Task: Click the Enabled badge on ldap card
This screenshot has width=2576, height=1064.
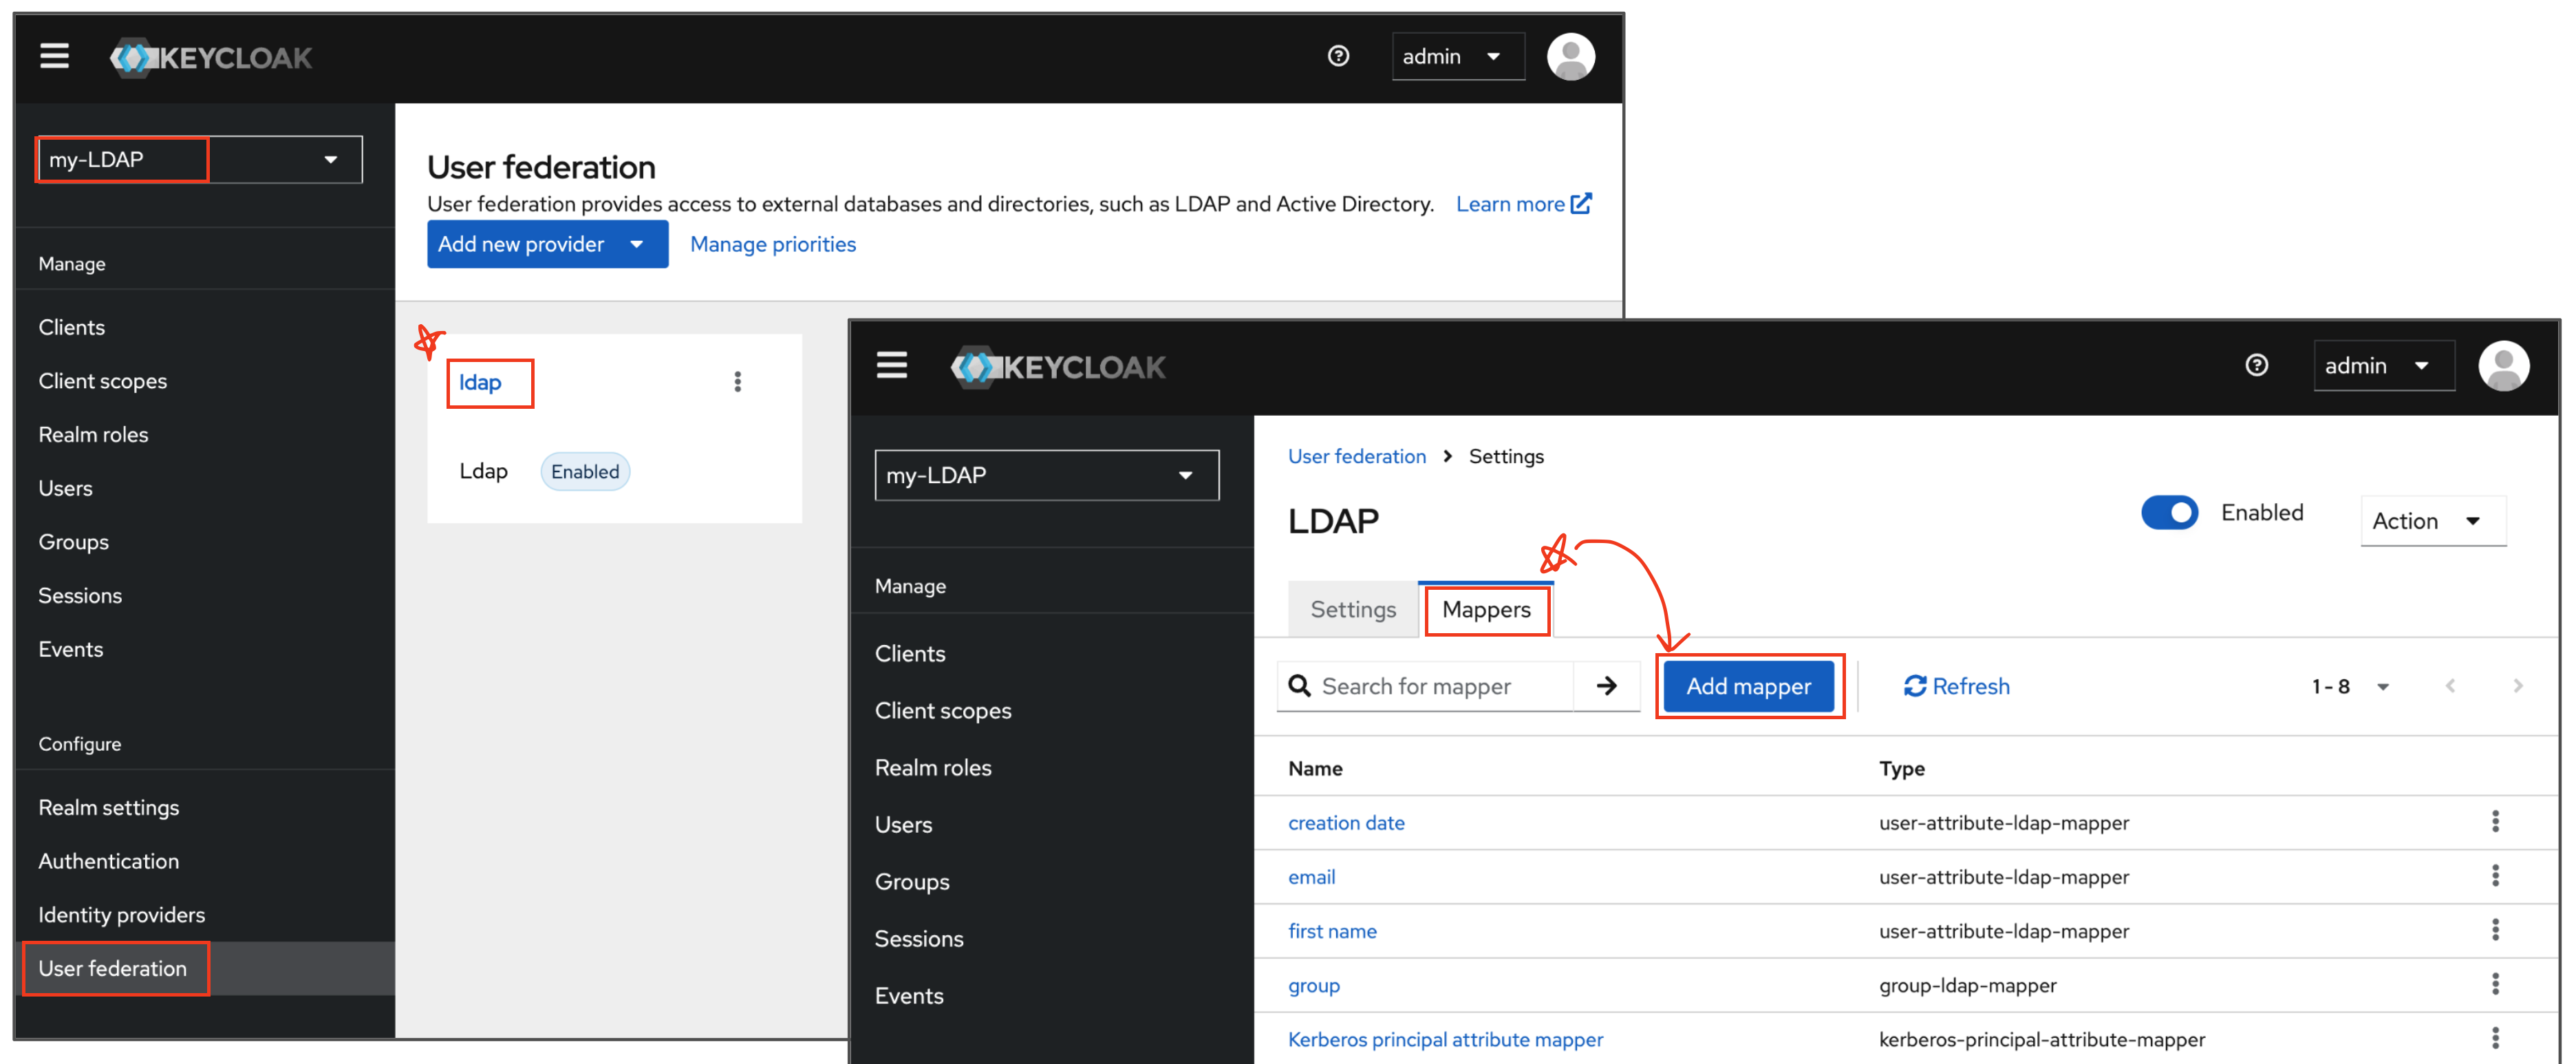Action: (x=585, y=471)
